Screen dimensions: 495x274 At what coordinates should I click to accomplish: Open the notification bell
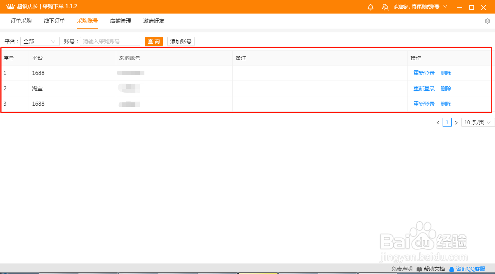coord(371,7)
